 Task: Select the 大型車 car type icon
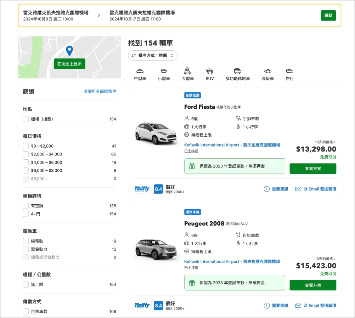(x=188, y=71)
